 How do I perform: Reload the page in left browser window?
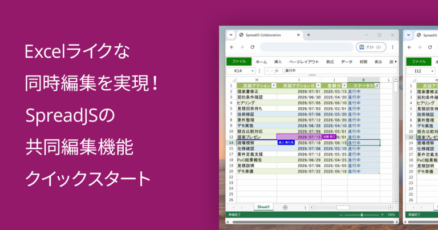[252, 47]
